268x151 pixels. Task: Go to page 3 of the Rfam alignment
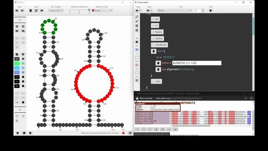162,130
